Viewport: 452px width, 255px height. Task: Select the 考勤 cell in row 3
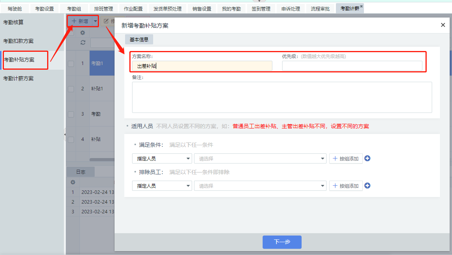point(102,114)
